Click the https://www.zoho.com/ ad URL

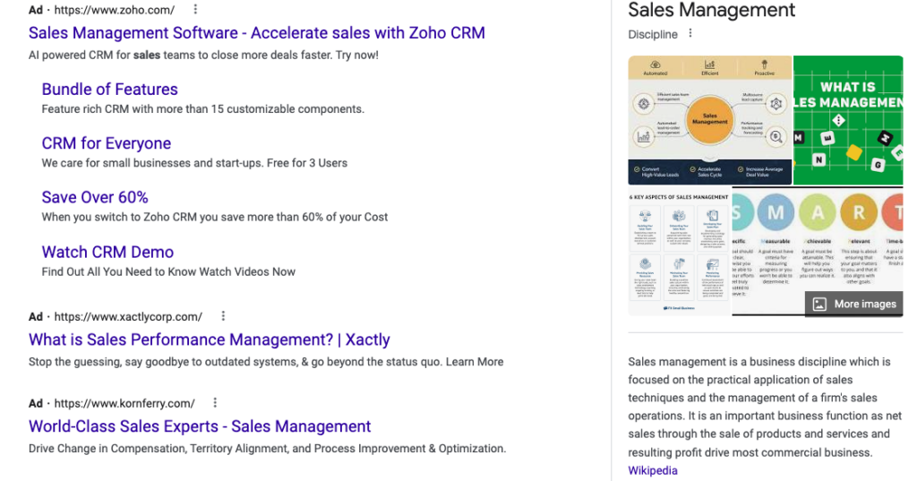[x=114, y=10]
